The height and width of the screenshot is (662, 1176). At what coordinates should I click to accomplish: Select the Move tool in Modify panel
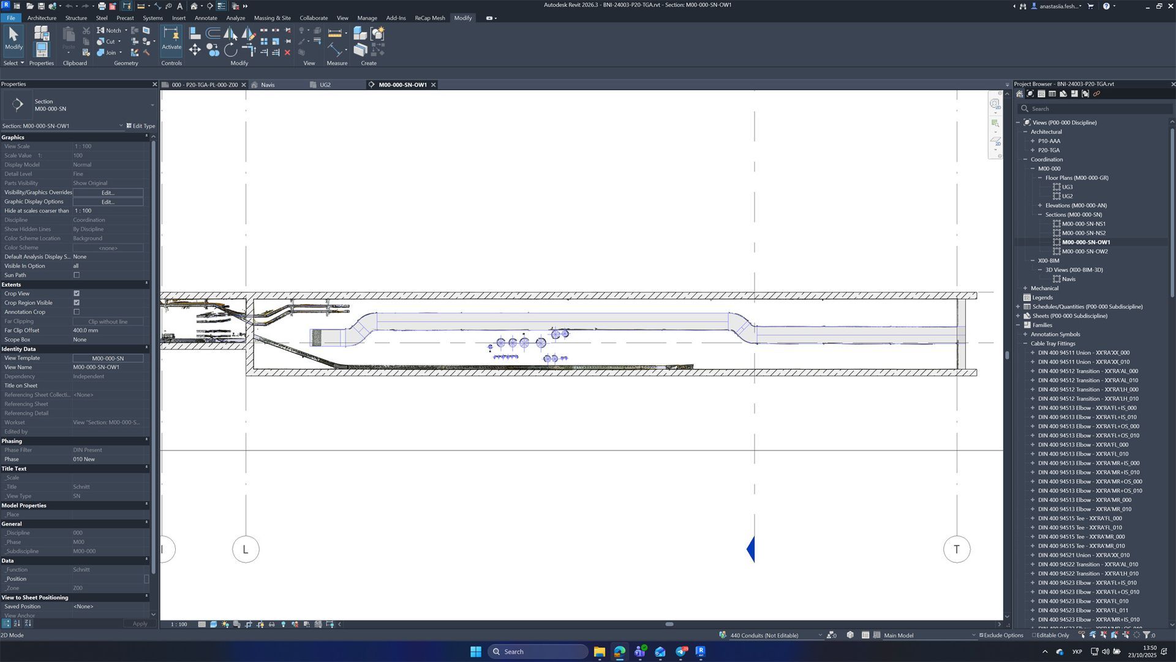195,50
